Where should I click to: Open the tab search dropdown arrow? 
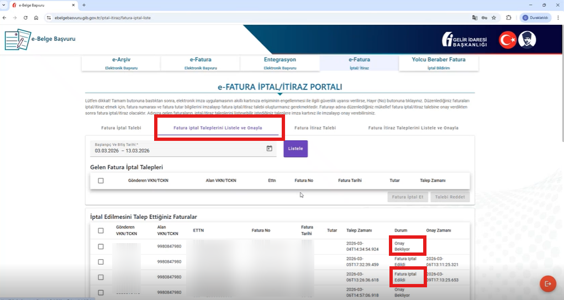4,5
